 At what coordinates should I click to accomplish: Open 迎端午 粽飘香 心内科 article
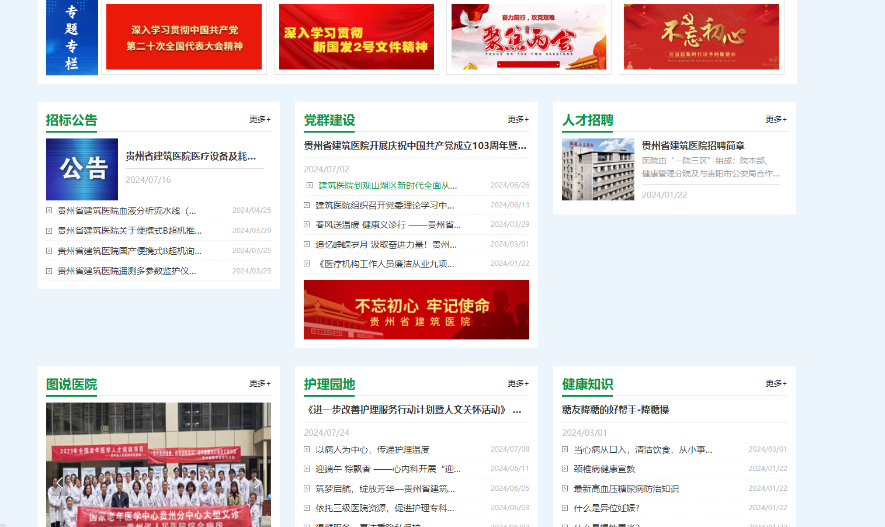pos(388,469)
